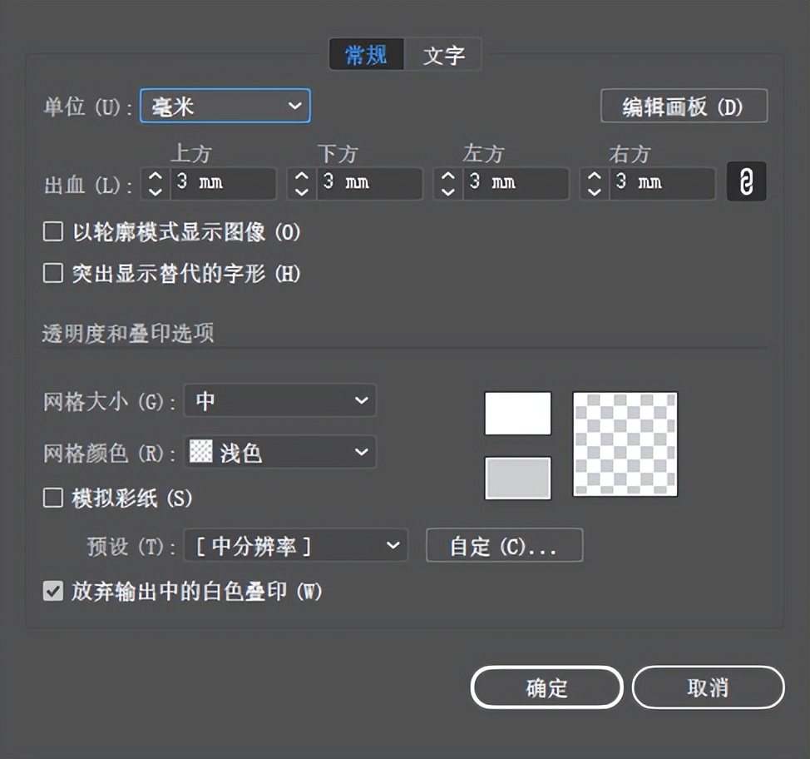Open the 单位 dropdown showing 毫米

click(x=225, y=106)
